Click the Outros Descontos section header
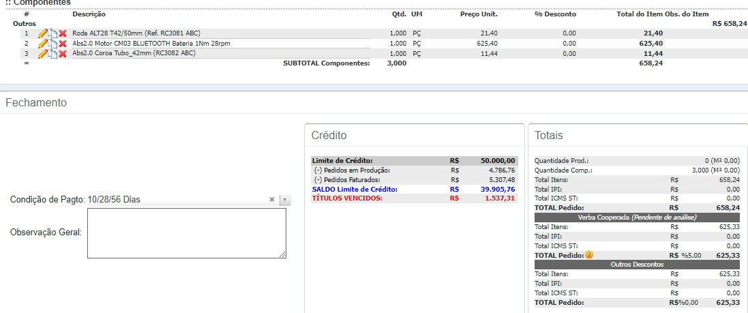The image size is (748, 313). (638, 265)
